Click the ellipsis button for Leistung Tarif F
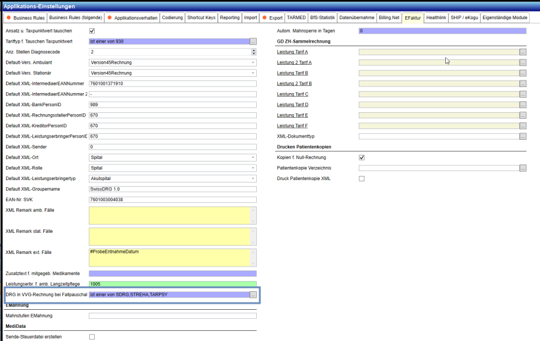Image resolution: width=540 pixels, height=341 pixels. click(523, 126)
